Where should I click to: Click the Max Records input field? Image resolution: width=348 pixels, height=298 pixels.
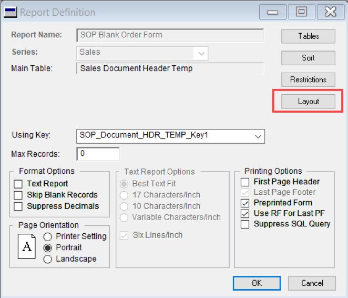pos(98,154)
